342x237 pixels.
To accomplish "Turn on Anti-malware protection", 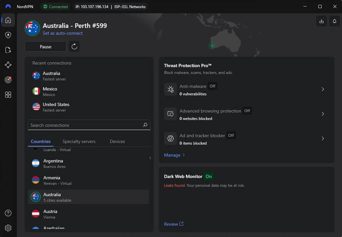I will point(212,86).
